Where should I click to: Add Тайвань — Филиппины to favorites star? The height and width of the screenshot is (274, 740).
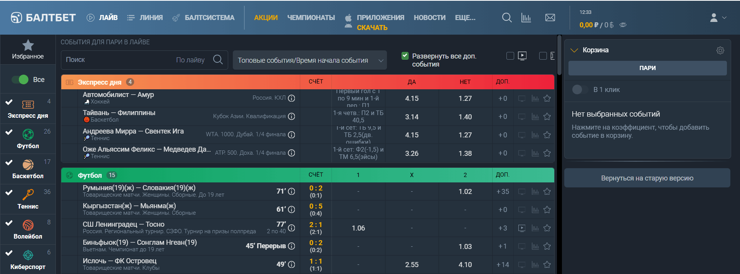547,116
